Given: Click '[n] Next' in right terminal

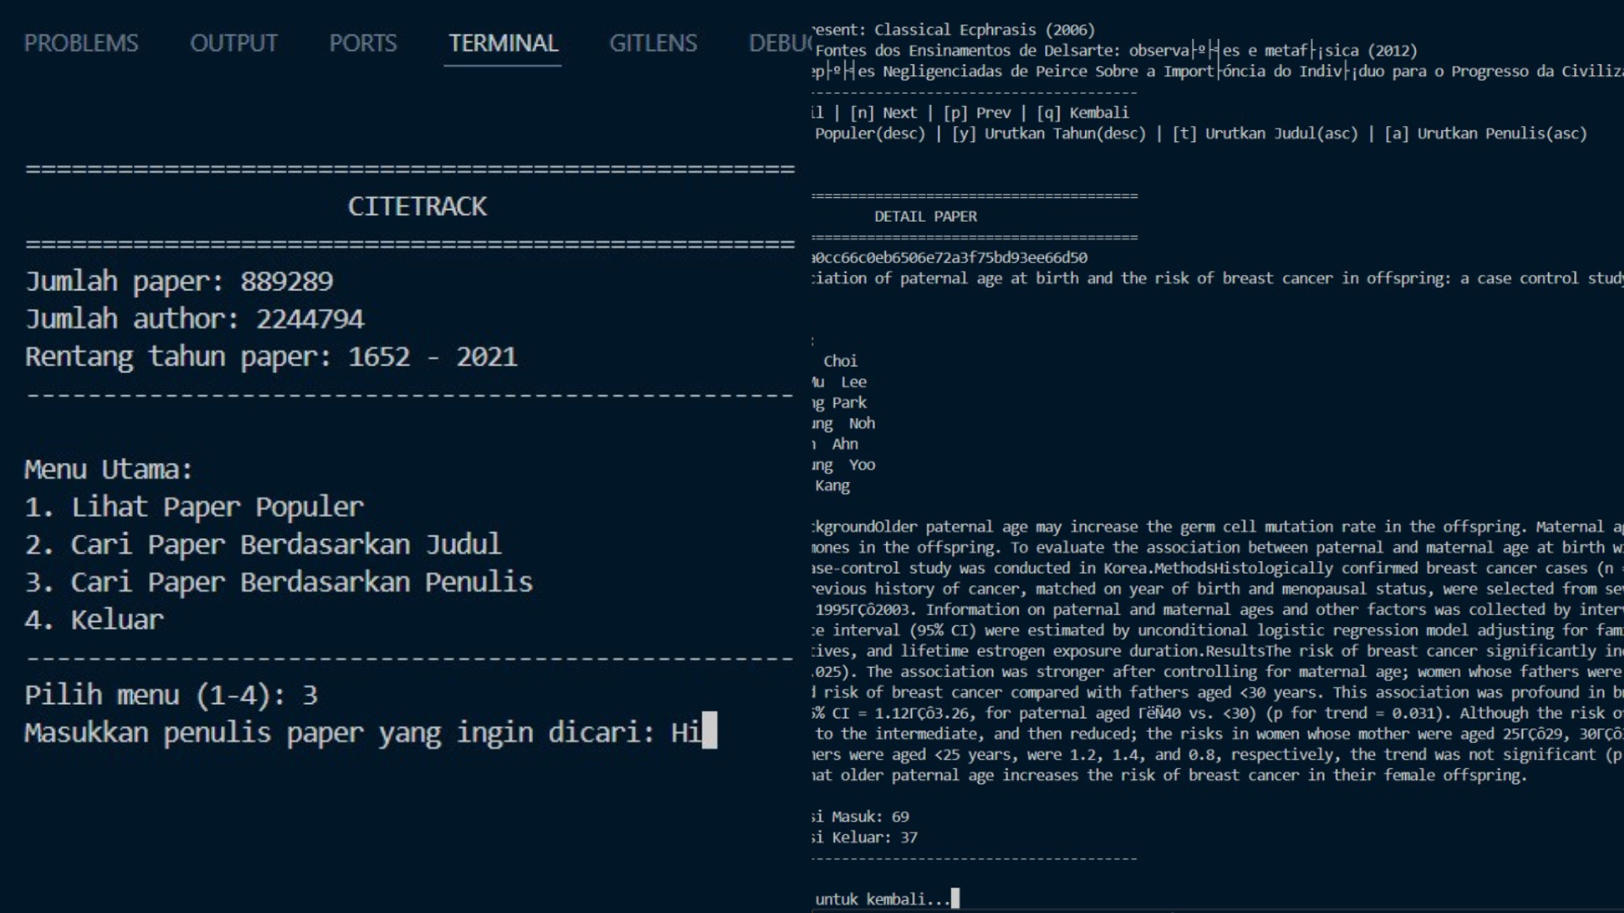Looking at the screenshot, I should click(884, 113).
